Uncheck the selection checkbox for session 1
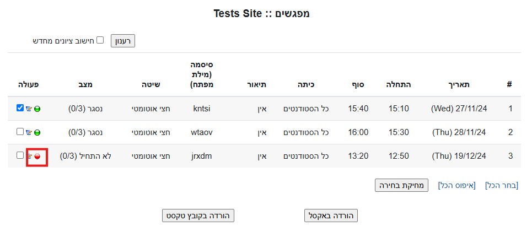The width and height of the screenshot is (532, 226). click(20, 108)
